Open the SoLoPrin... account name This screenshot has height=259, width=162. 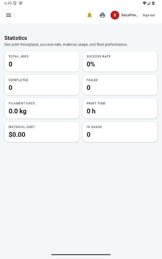pos(129,15)
